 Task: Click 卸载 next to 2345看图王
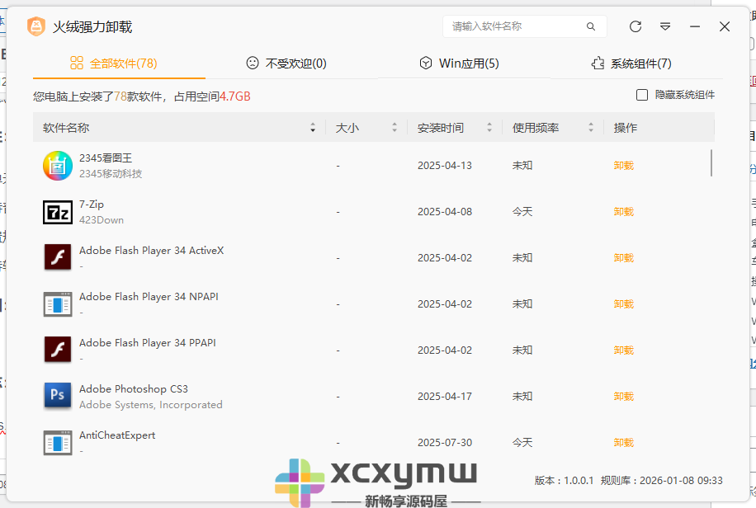[x=623, y=165]
